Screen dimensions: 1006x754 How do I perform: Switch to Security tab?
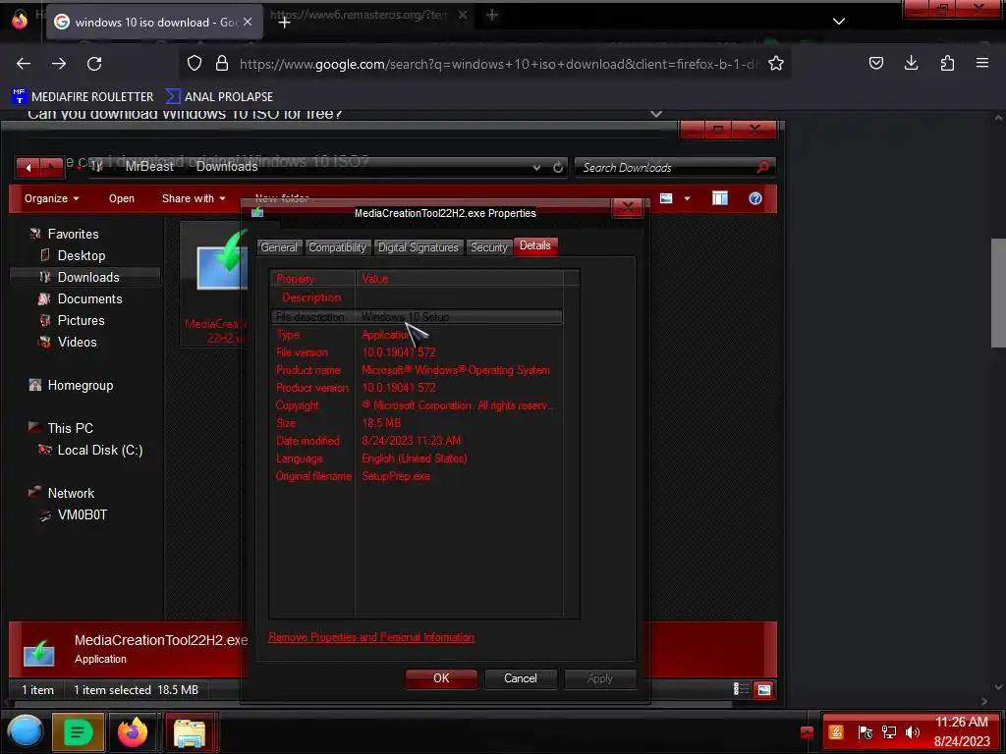[x=489, y=247]
